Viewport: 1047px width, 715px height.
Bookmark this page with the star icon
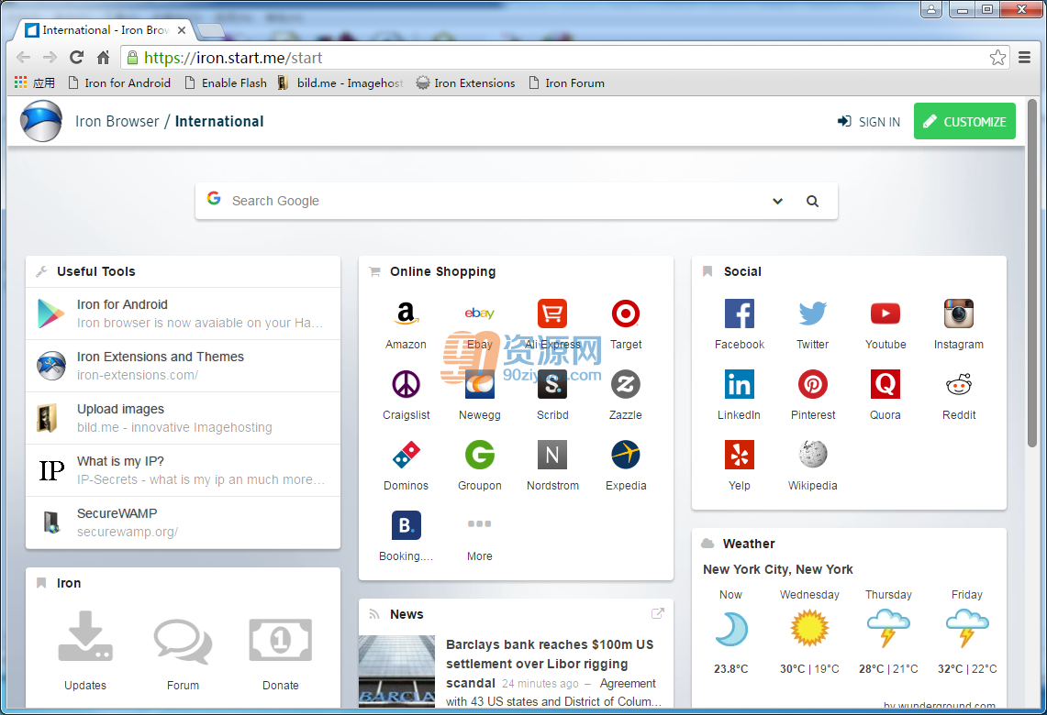[997, 58]
